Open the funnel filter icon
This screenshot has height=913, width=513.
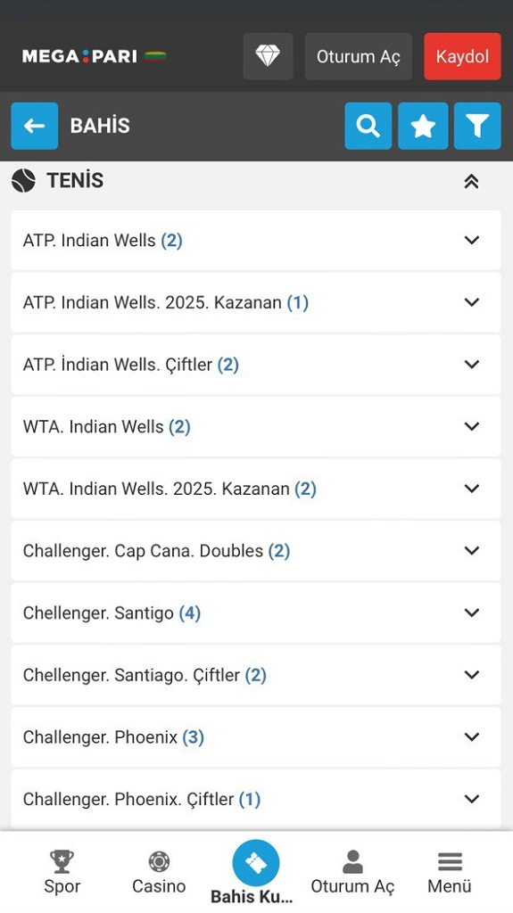click(477, 126)
